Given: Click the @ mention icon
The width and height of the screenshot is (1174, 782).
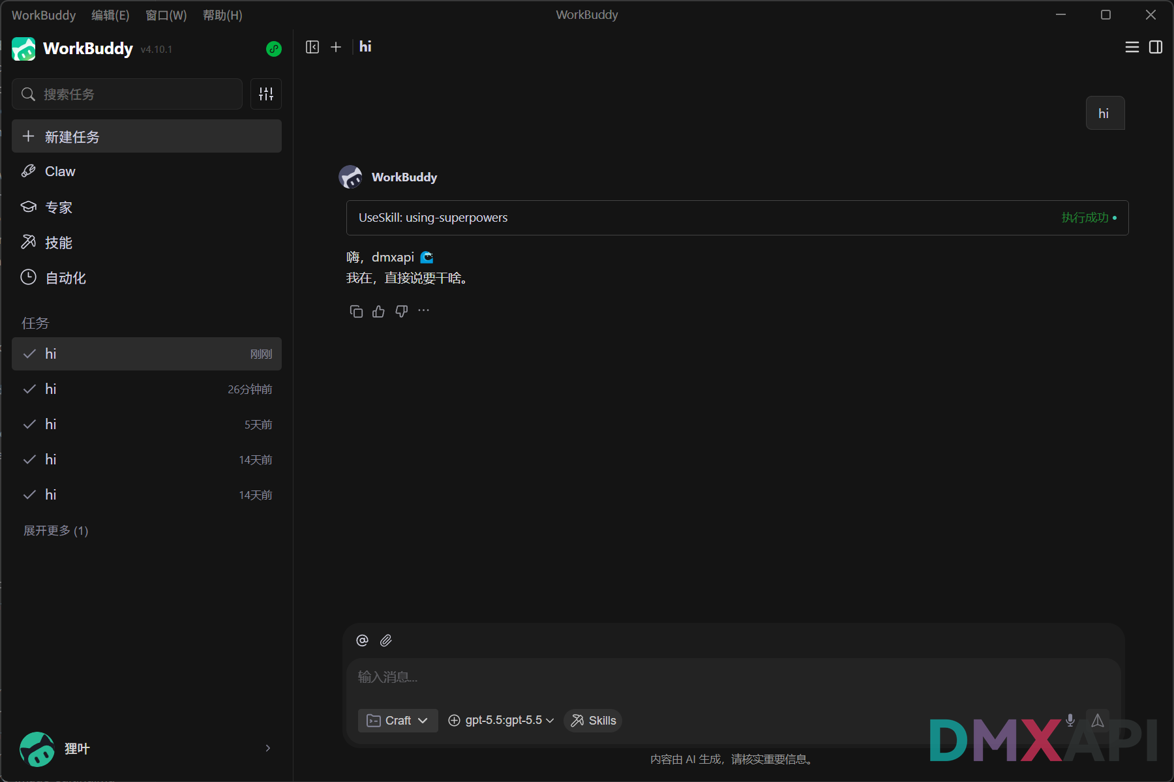Looking at the screenshot, I should pyautogui.click(x=363, y=640).
